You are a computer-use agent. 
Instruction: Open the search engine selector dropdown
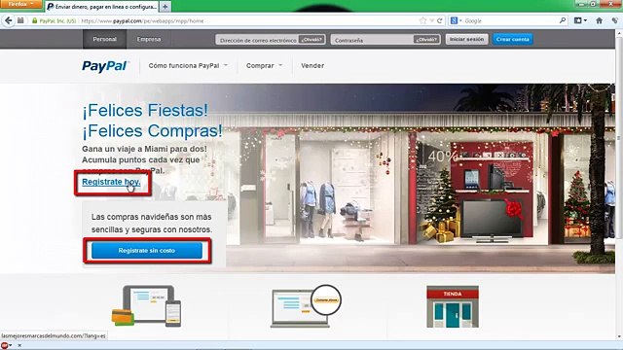coord(457,20)
